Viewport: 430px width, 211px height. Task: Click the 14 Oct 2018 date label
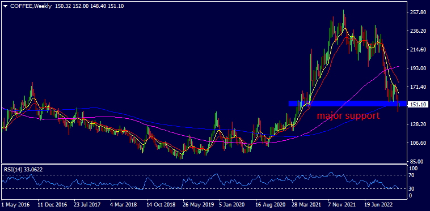161,204
